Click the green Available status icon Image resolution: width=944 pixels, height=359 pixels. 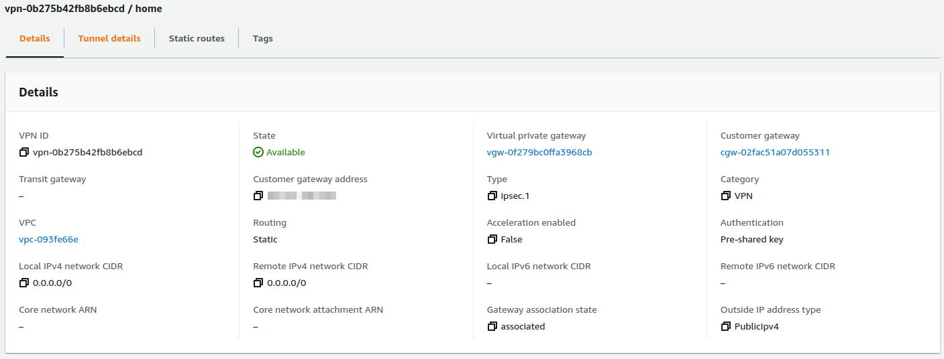[258, 153]
